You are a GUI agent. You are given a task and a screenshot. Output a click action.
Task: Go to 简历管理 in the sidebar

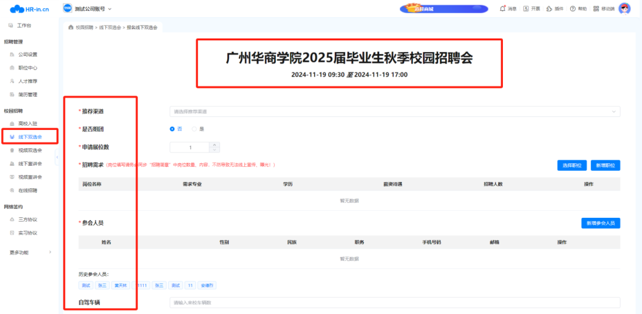27,94
